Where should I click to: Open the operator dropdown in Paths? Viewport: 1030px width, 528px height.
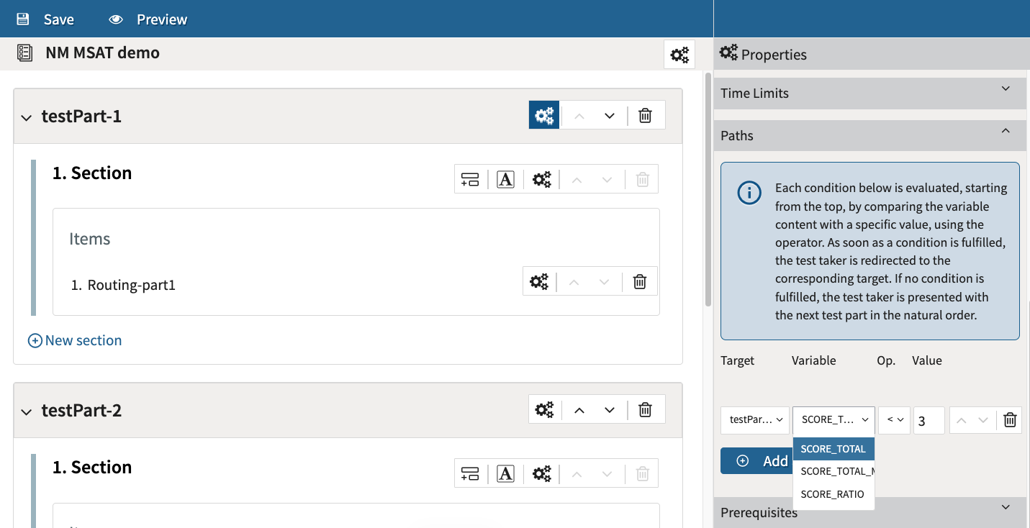coord(895,420)
